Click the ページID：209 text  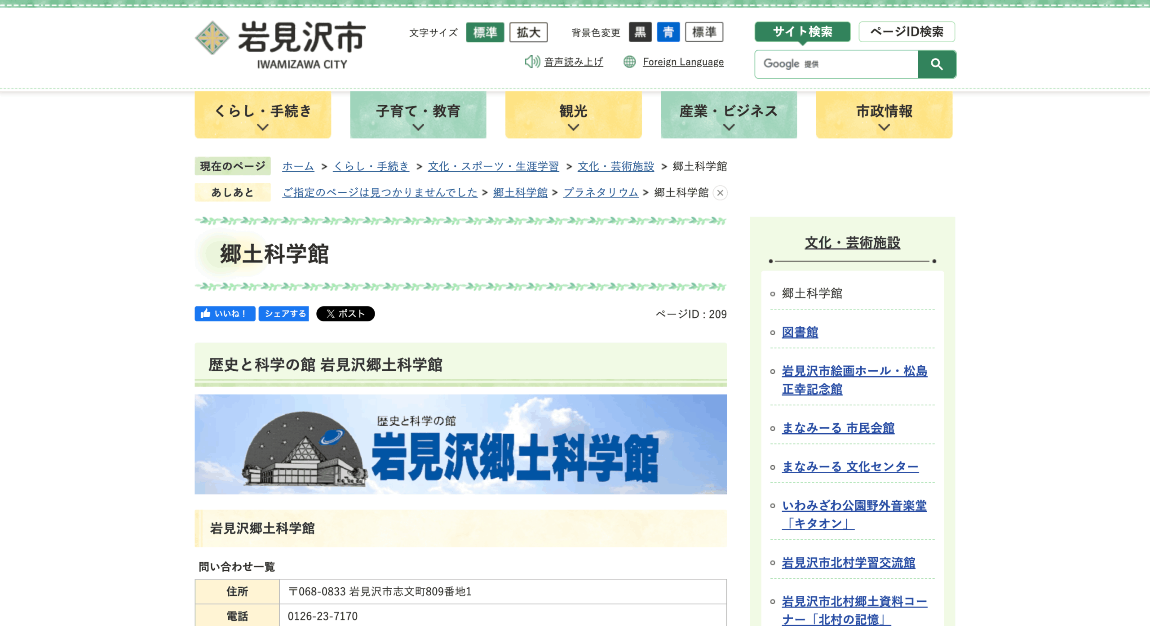pos(691,314)
